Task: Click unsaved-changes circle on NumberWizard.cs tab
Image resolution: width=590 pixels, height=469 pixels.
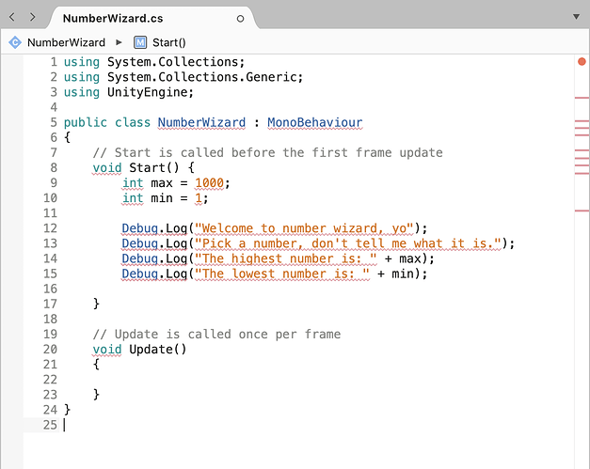Action: click(240, 19)
